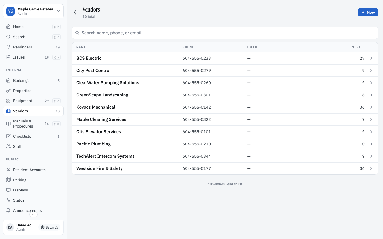Screen dimensions: 383x239
Task: Select the Kovacs Mechanical vendor name
Action: point(96,107)
